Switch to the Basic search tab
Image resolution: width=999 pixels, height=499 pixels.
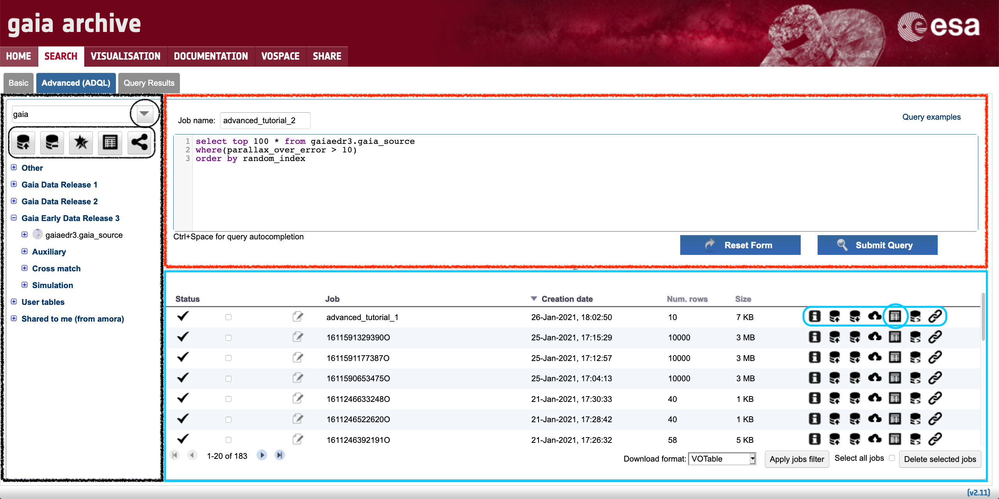pyautogui.click(x=18, y=83)
